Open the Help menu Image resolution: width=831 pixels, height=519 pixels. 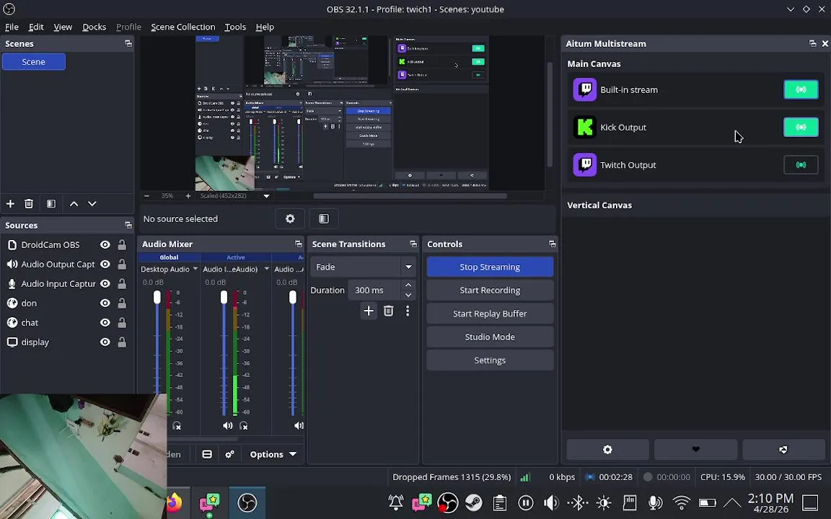pos(265,27)
